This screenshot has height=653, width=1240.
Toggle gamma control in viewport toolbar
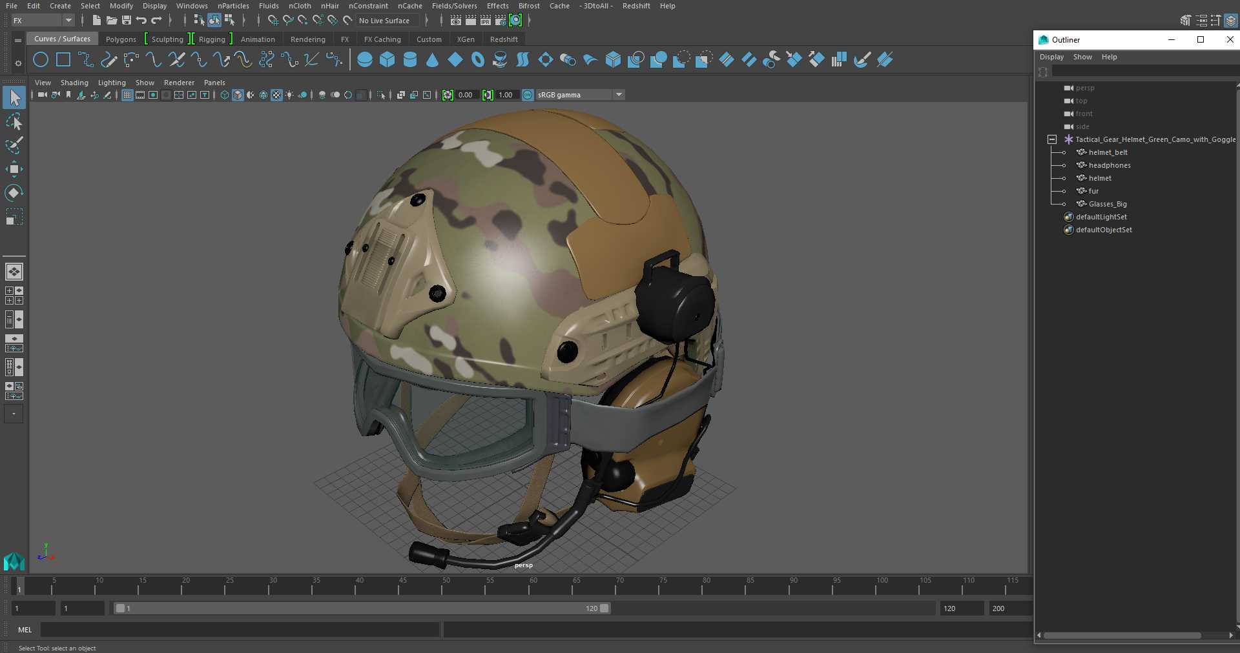tap(488, 95)
